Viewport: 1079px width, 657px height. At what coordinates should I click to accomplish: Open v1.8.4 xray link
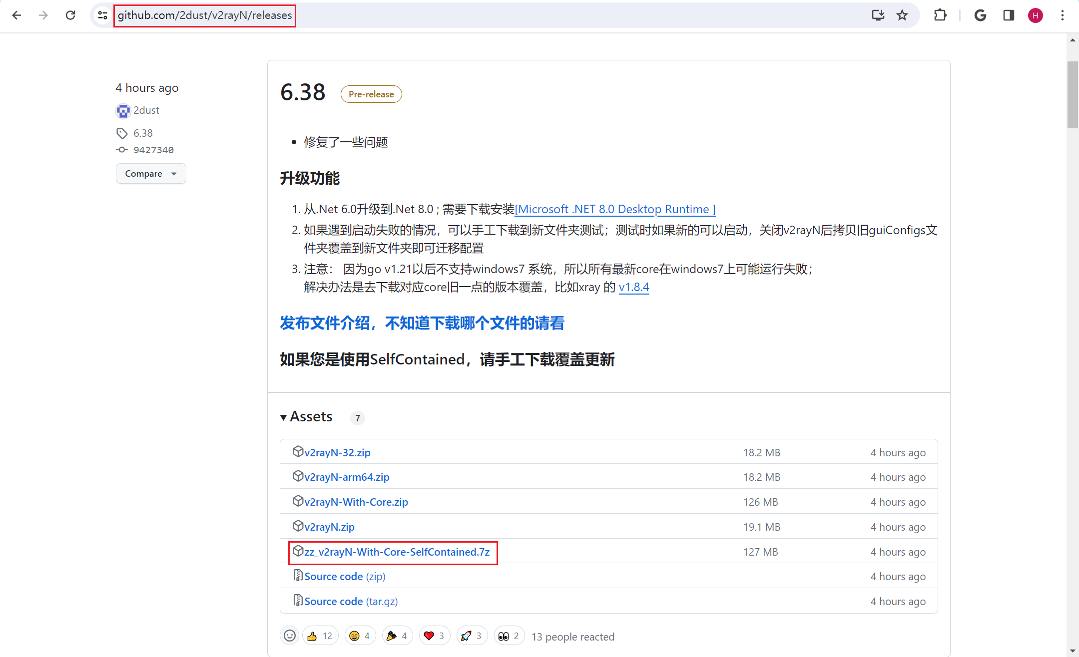(x=634, y=287)
